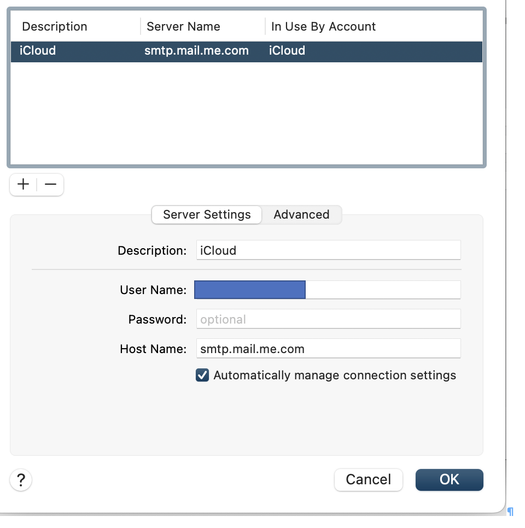Image resolution: width=525 pixels, height=528 pixels.
Task: Click the pilcrow mark beside the dialog
Action: pyautogui.click(x=510, y=512)
